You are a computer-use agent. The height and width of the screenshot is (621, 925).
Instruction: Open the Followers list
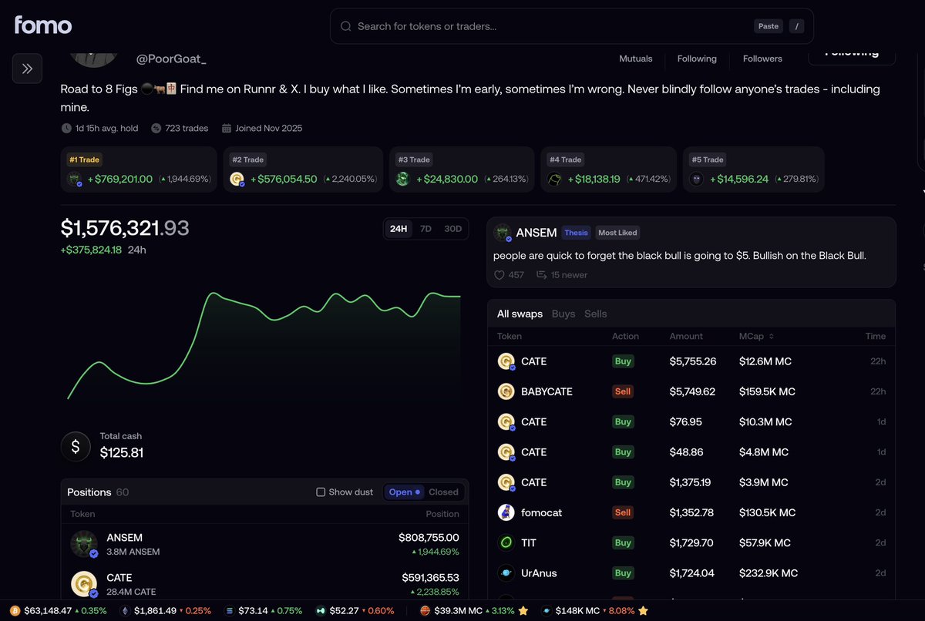762,59
